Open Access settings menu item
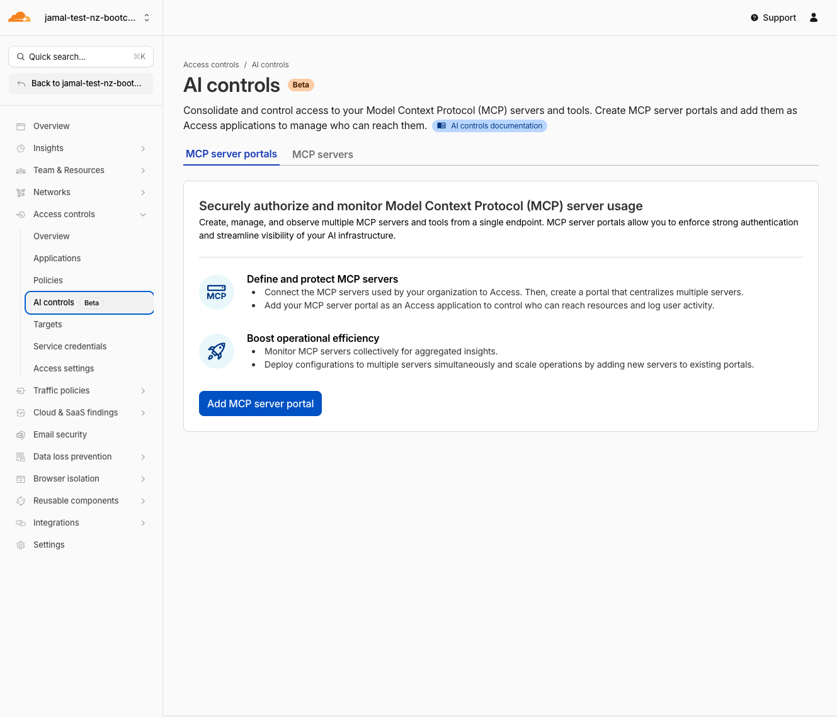The image size is (837, 717). 64,368
